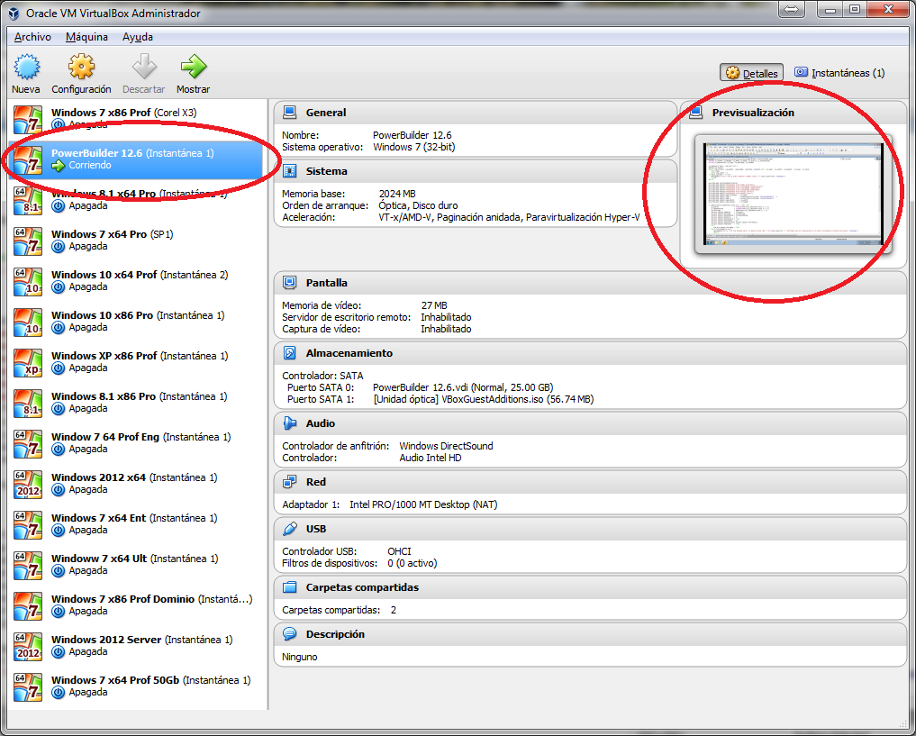Click the Carpetas compartidas folder icon
916x736 pixels.
[x=288, y=587]
